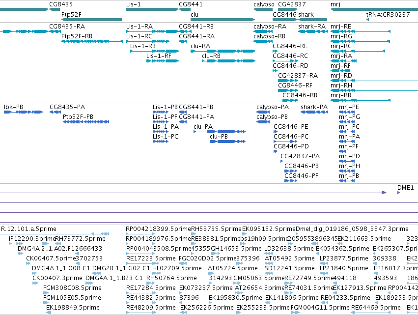Viewport: 418px width, 315px height.
Task: Select the RH50764.5prime EST label
Action: (x=171, y=278)
